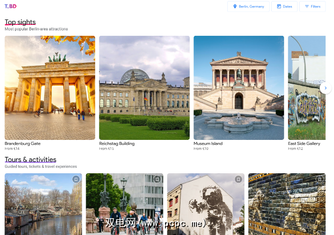The height and width of the screenshot is (235, 334).
Task: Open the astronaut mural tour photo
Action: [x=206, y=204]
